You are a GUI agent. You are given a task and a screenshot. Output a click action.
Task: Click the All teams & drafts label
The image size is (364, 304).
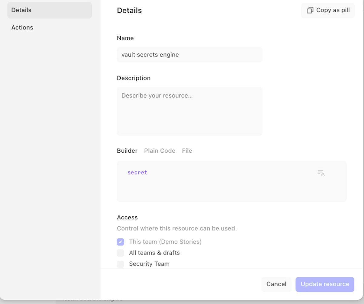point(154,253)
